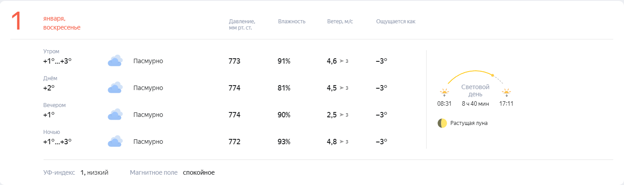Click the "Ветер, м/с" column header
The height and width of the screenshot is (185, 624).
tap(340, 22)
